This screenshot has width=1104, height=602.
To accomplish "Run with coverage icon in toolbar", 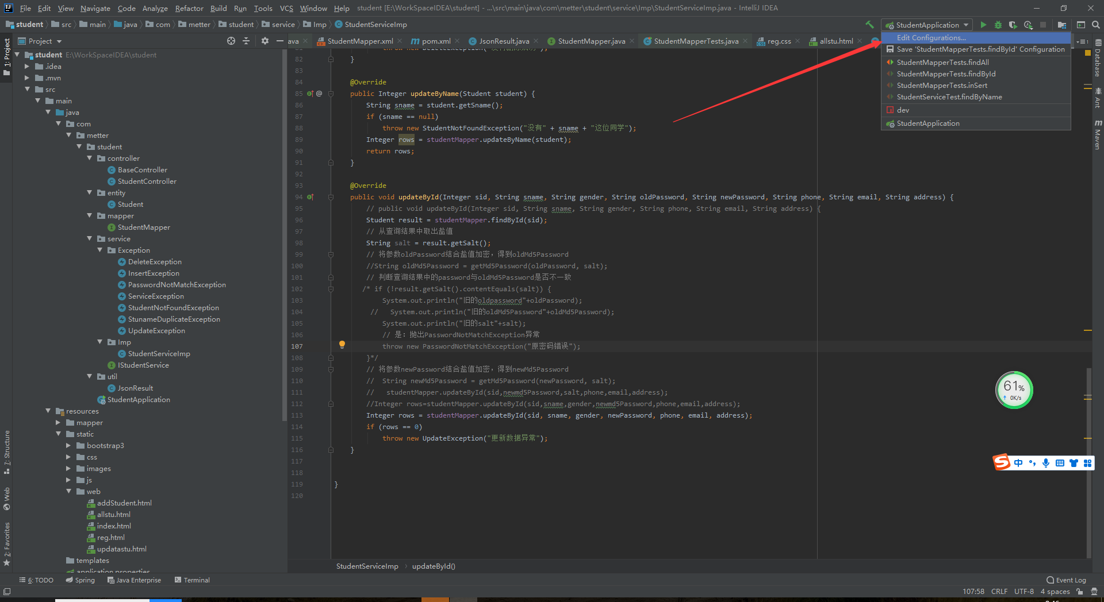I will pyautogui.click(x=1013, y=25).
